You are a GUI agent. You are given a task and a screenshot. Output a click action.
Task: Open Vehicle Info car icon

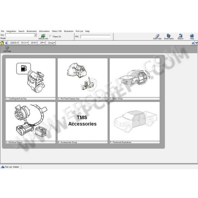(43, 36)
